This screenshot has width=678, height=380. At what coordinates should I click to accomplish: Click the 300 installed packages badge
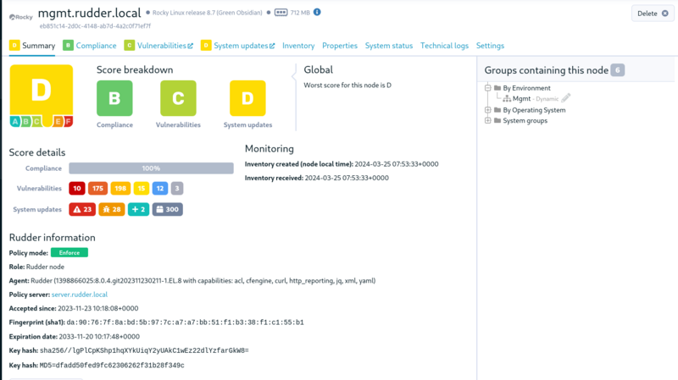(167, 209)
